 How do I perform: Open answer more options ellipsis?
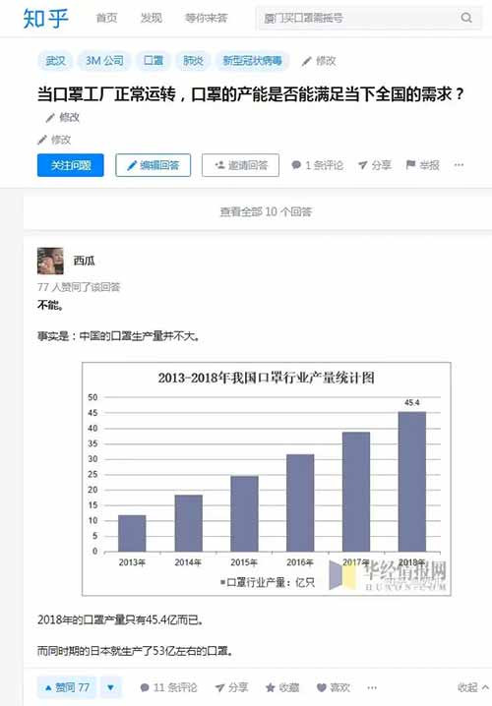point(372,687)
